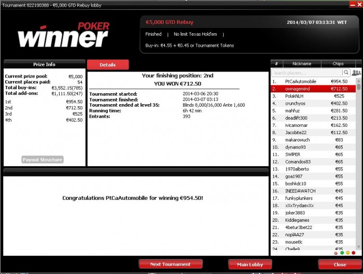Click the player list scrollbar thumb
The width and height of the screenshot is (363, 274).
click(x=359, y=87)
